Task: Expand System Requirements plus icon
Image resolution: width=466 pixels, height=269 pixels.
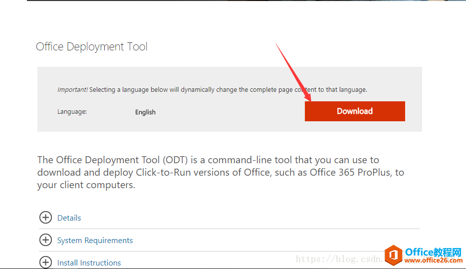Action: (x=45, y=240)
